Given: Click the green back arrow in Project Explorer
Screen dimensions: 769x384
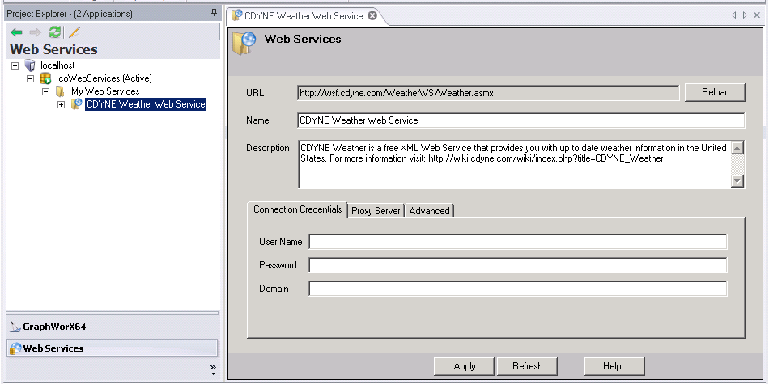Looking at the screenshot, I should point(16,32).
